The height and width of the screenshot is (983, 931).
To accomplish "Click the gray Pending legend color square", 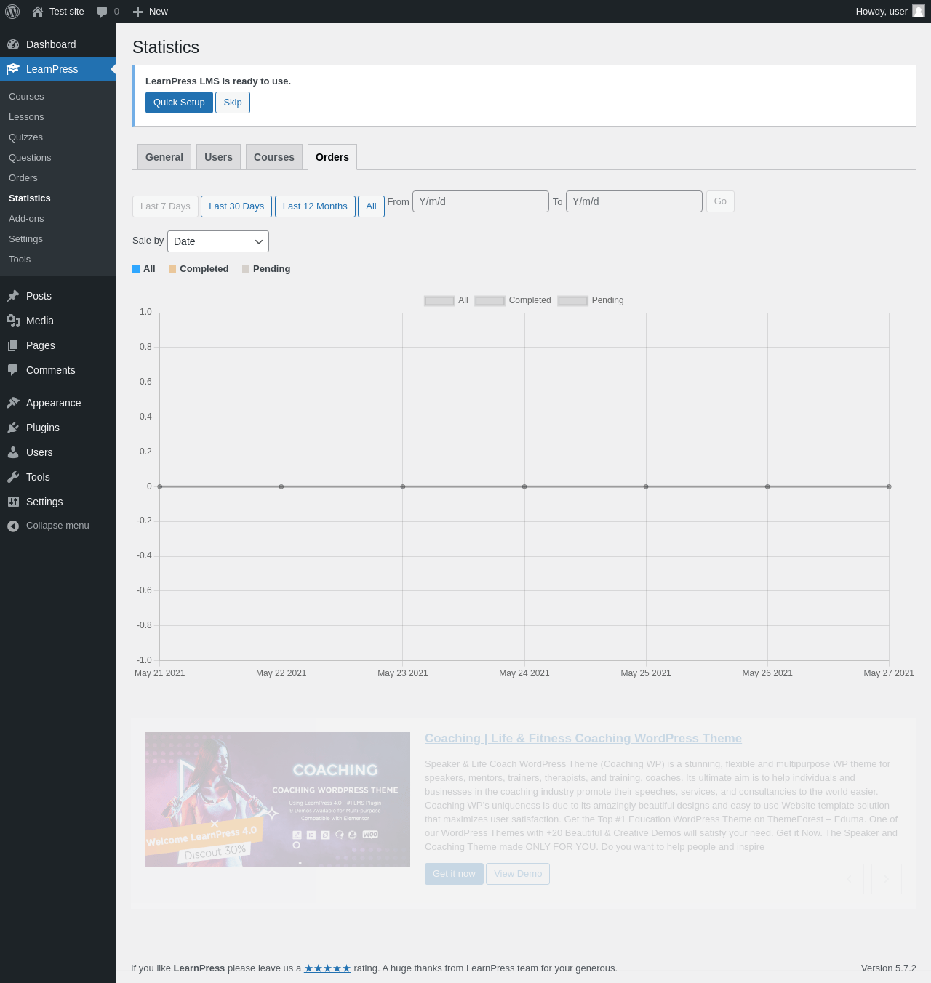I will (246, 269).
